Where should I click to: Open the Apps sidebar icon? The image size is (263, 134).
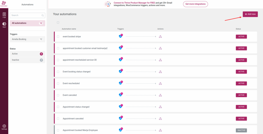[x=4, y=25]
